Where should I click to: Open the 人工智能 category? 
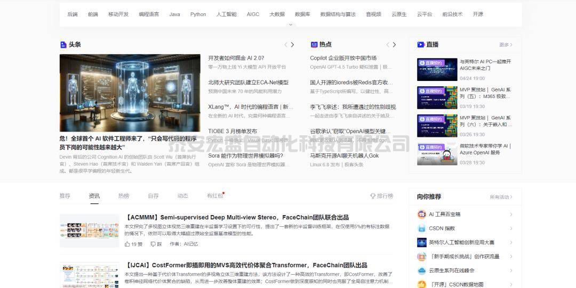coord(226,14)
